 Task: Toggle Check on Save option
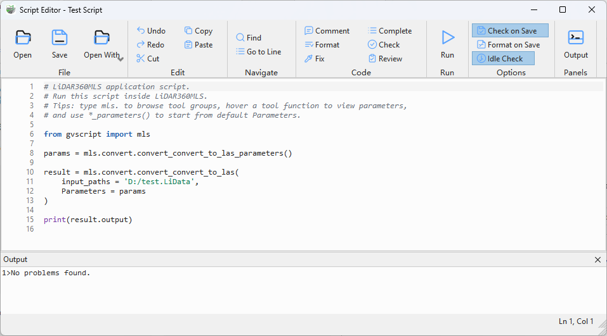pos(510,30)
